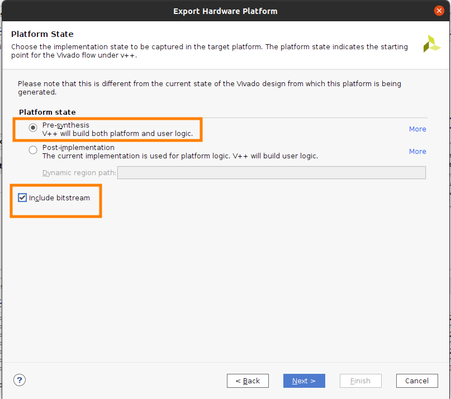
Task: Select the Pre-synthesis radio button
Action: click(x=33, y=128)
